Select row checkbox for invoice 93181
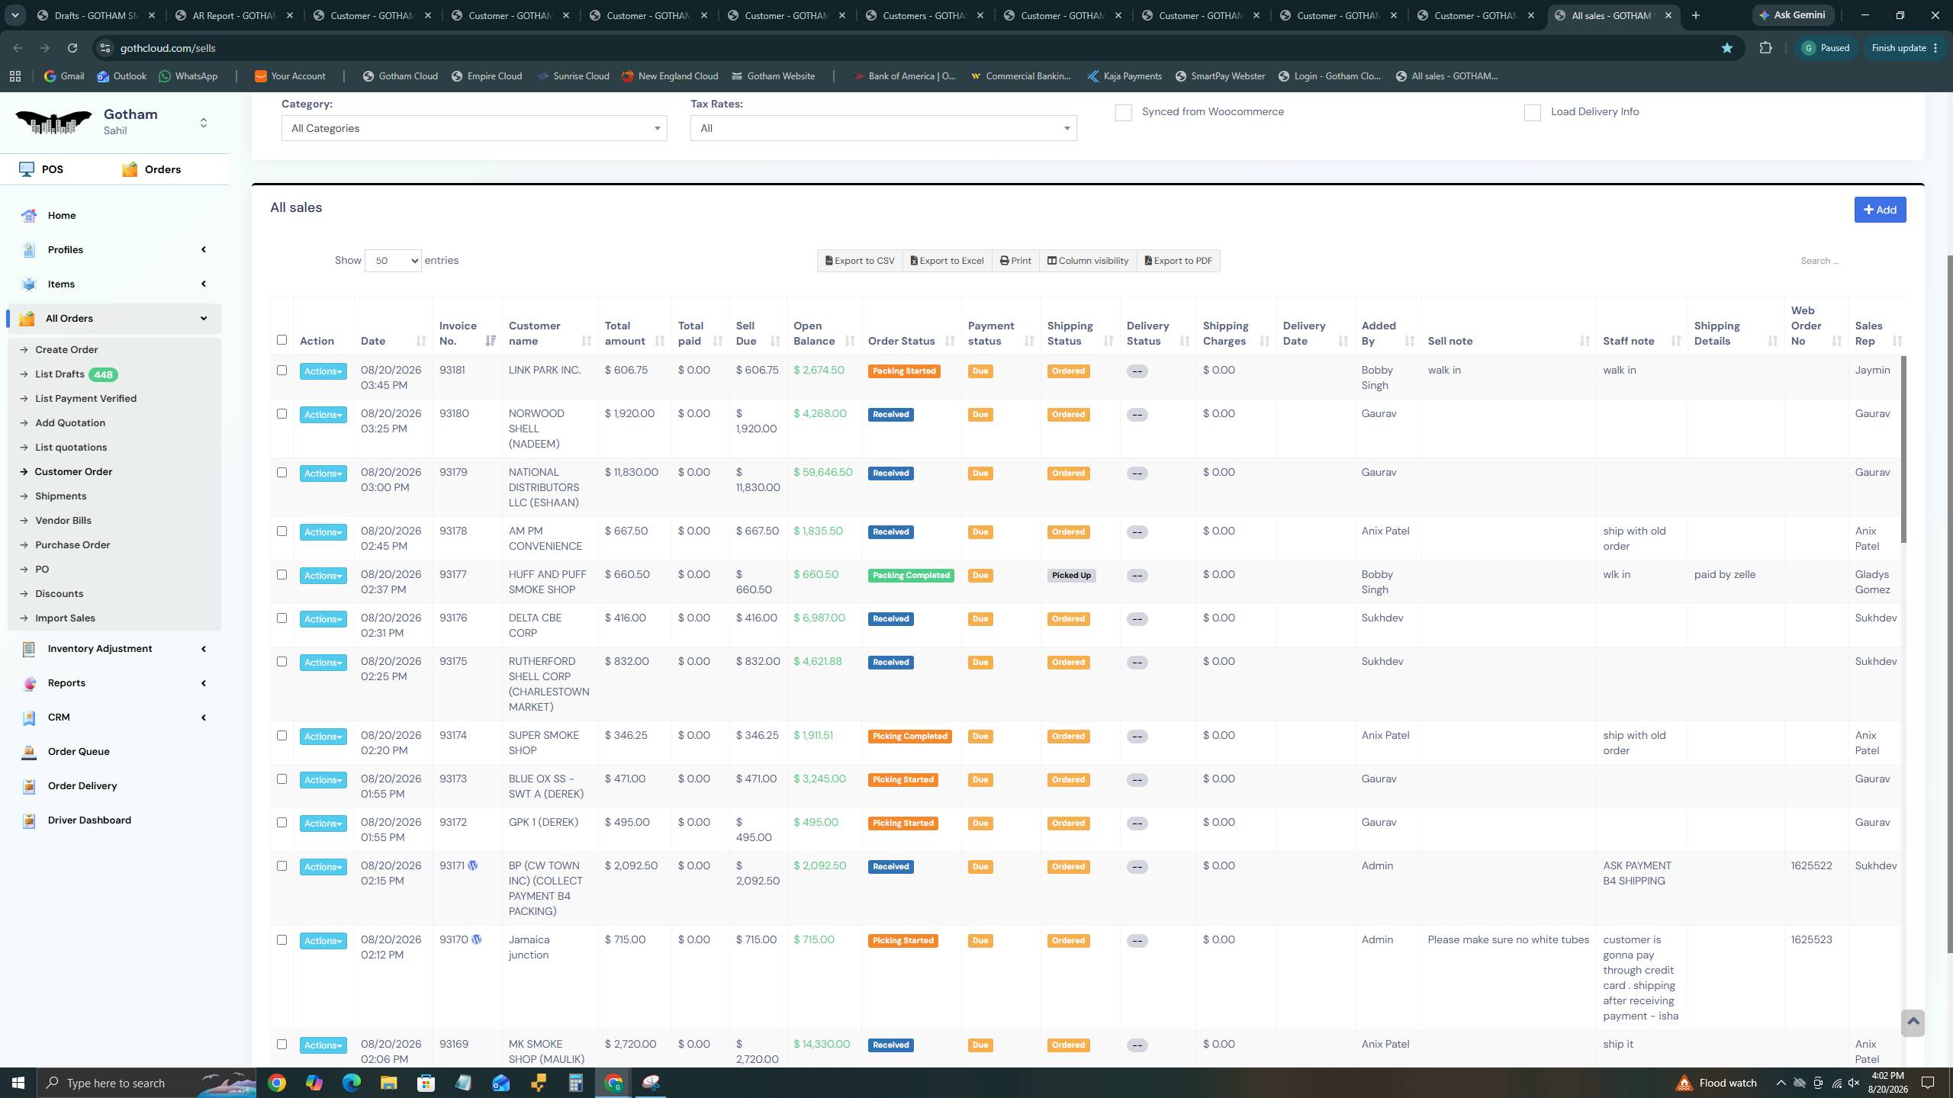 pyautogui.click(x=282, y=371)
